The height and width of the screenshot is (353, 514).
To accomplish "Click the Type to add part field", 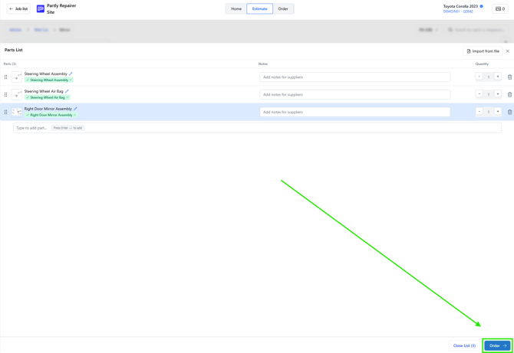I will 257,128.
